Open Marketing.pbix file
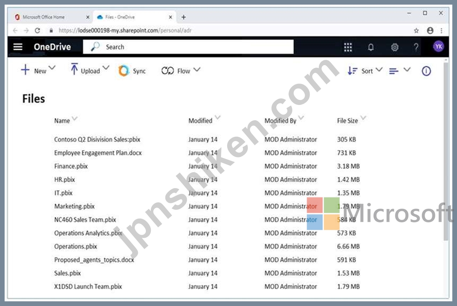457x306 pixels. (x=74, y=206)
